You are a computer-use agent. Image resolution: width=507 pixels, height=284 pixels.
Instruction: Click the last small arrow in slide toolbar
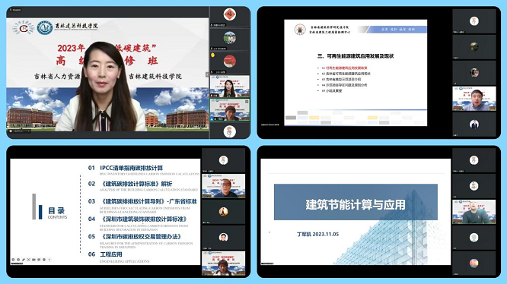(49, 260)
